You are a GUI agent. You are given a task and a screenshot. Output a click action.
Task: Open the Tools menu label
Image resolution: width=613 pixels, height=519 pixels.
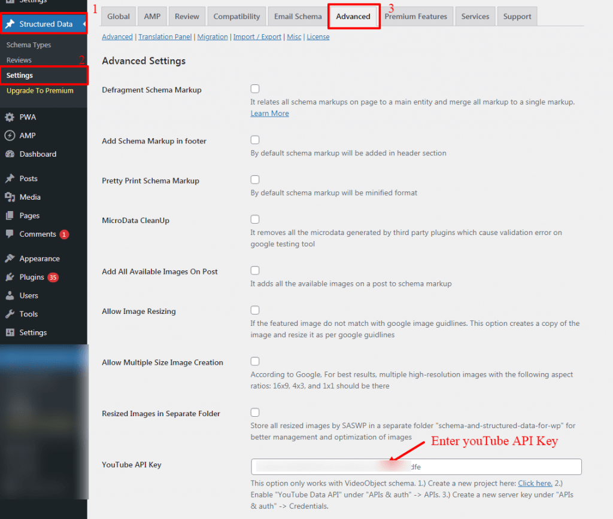point(29,314)
